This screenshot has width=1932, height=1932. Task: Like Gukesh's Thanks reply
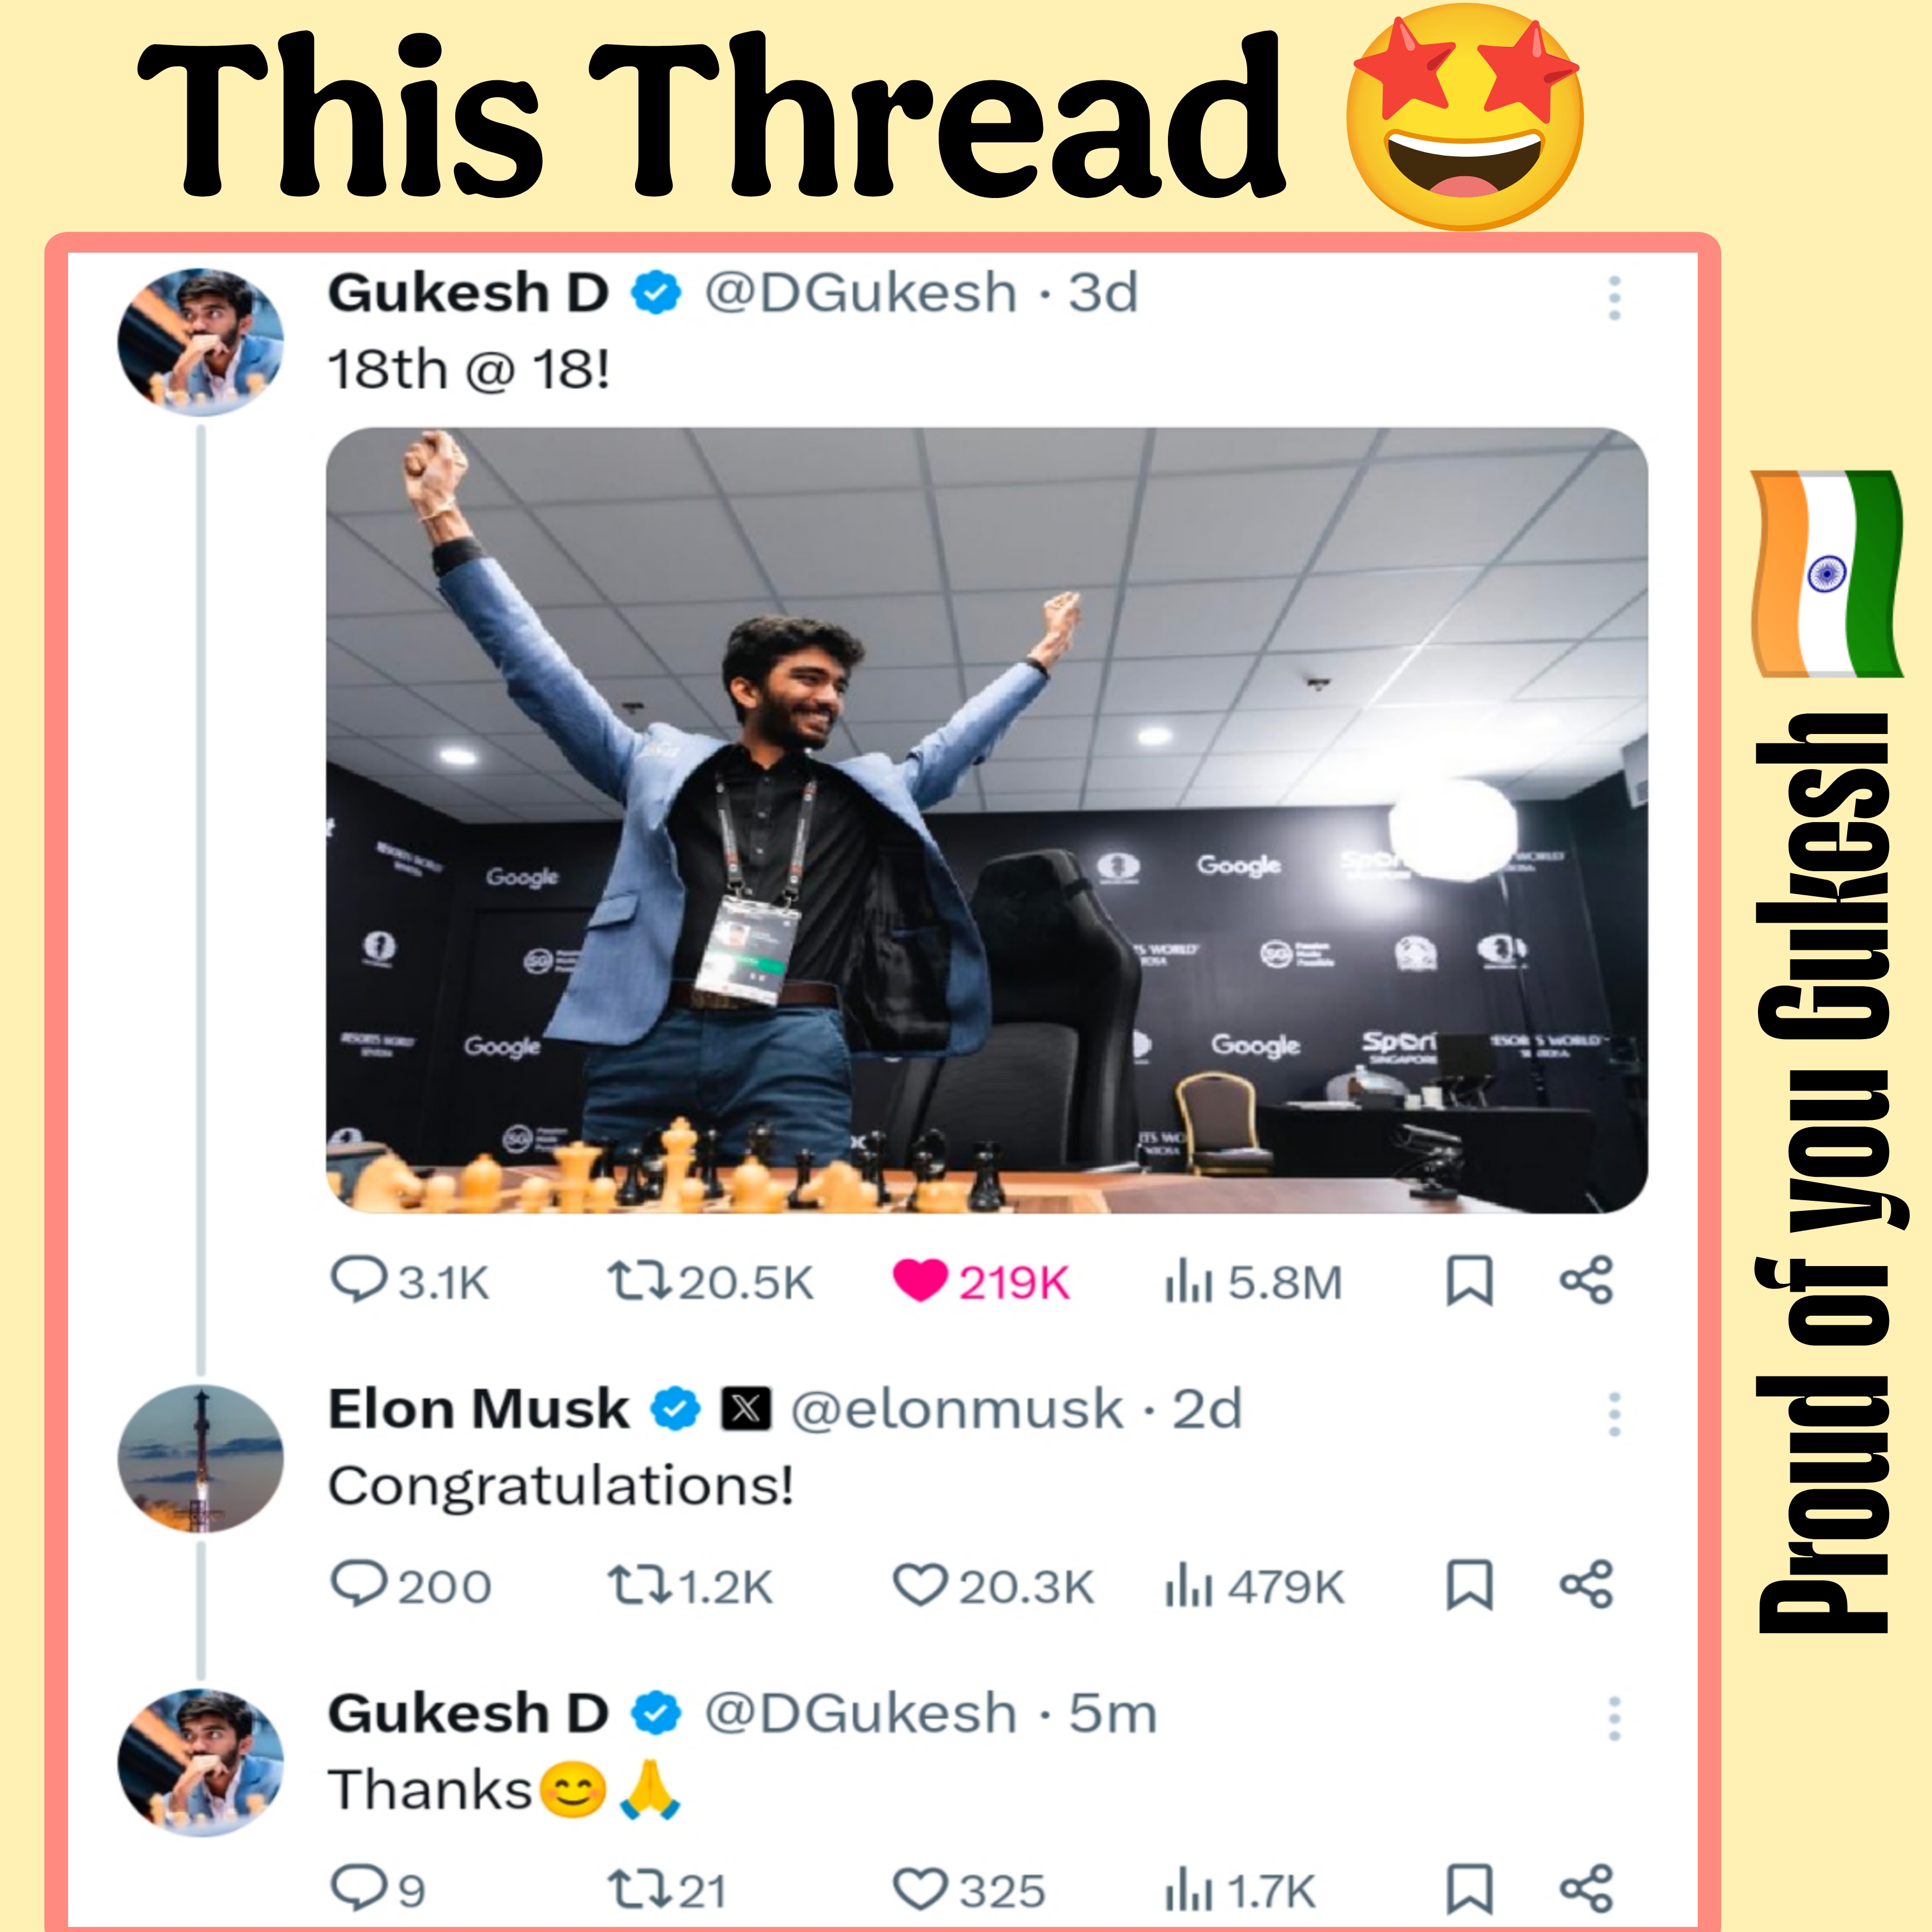[968, 1889]
